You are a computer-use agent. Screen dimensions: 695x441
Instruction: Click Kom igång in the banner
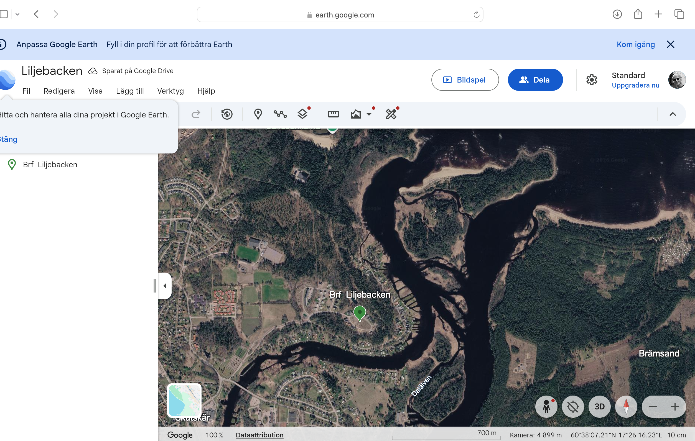[636, 44]
